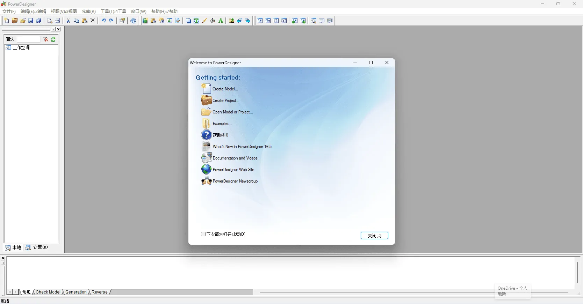Click the Copy toolbar icon
Image resolution: width=583 pixels, height=304 pixels.
77,21
